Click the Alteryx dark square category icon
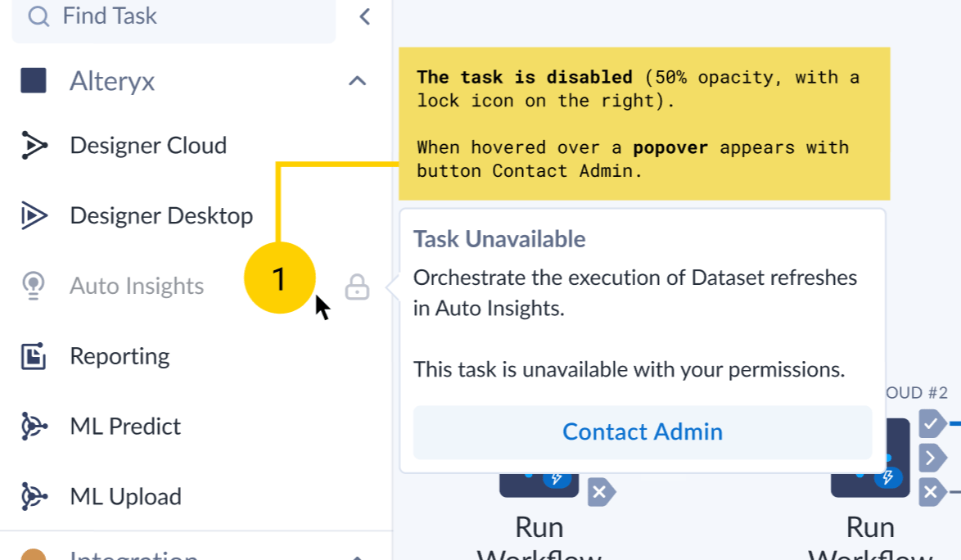 point(34,81)
